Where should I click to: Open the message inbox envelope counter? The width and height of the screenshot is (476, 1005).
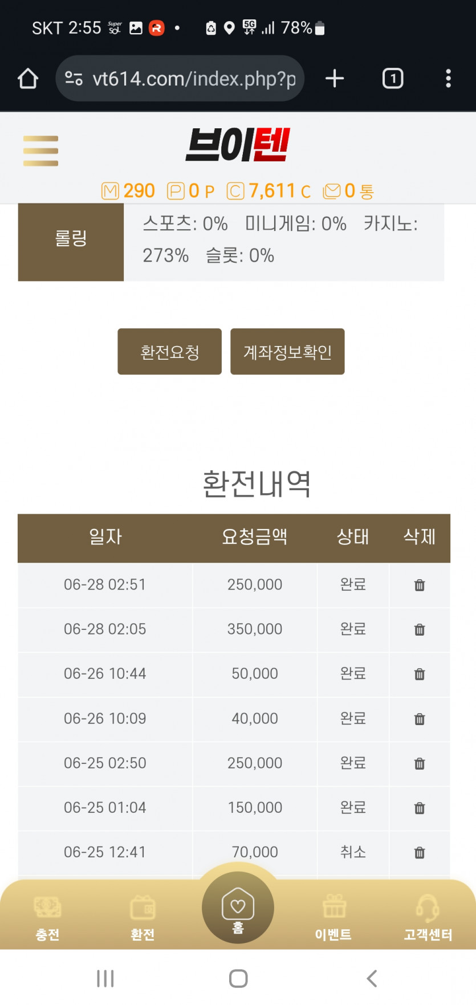point(348,191)
